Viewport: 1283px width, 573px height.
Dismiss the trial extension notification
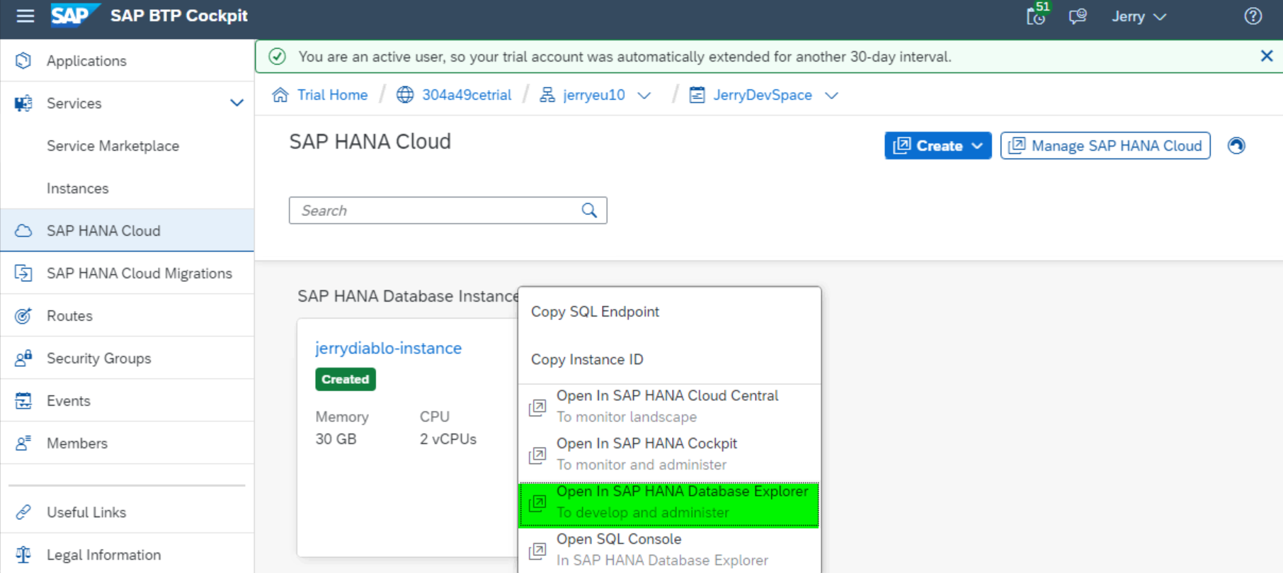tap(1267, 56)
